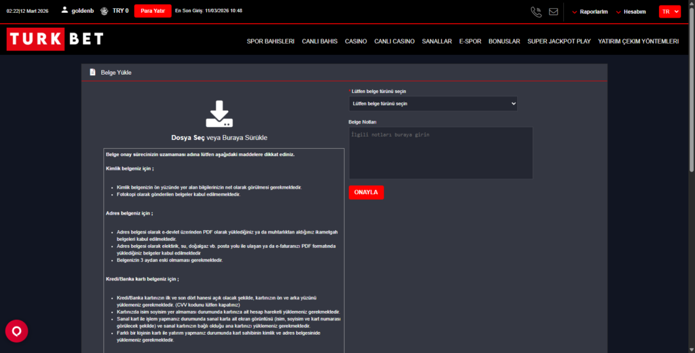Click the ONAYLA confirm button
This screenshot has height=353, width=695.
(x=366, y=192)
